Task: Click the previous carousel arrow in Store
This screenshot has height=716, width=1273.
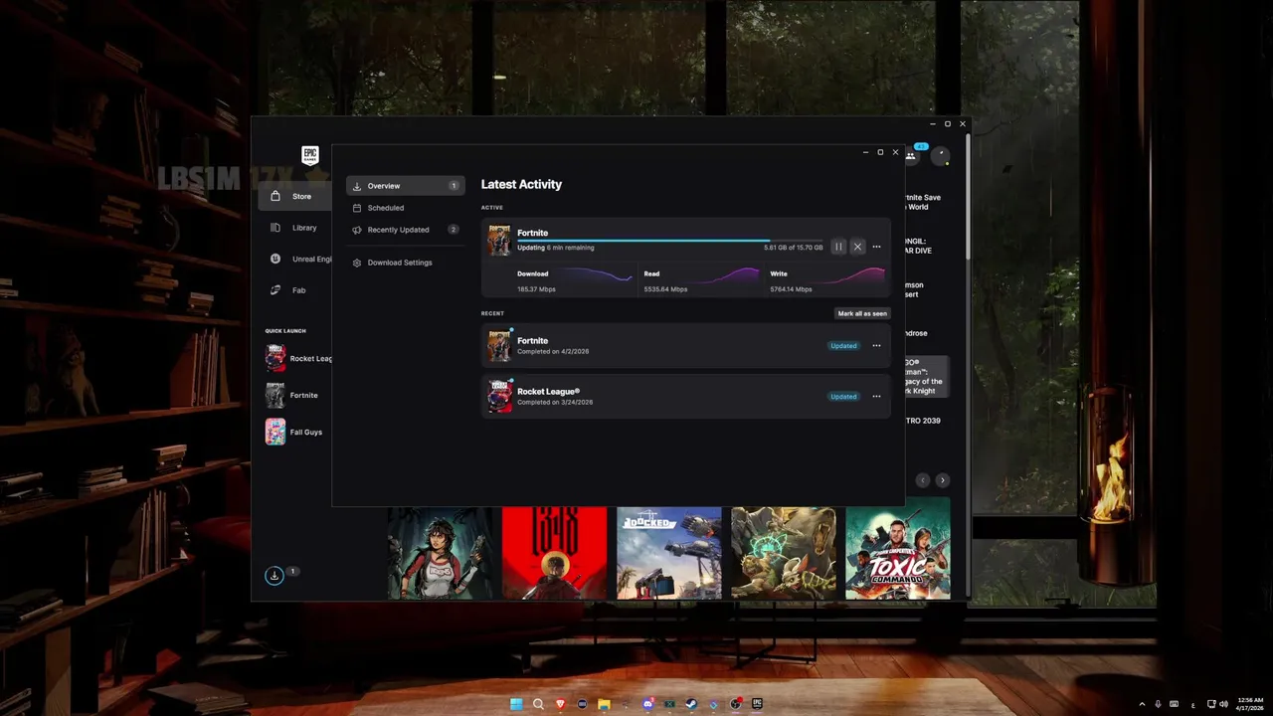Action: (923, 480)
